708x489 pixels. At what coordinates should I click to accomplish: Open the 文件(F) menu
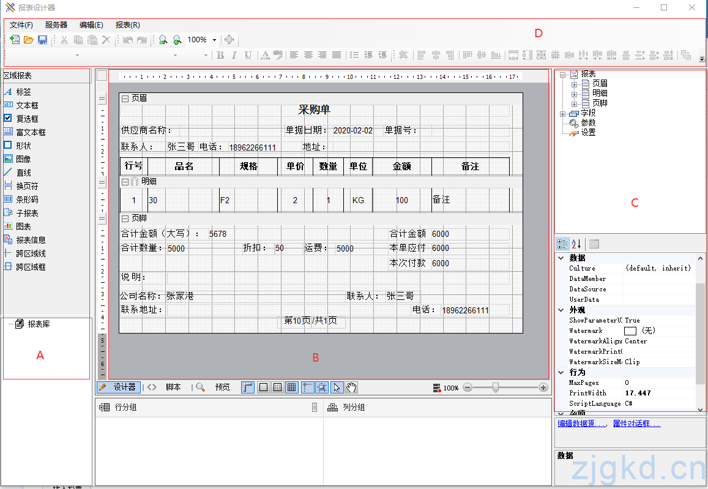coord(21,25)
